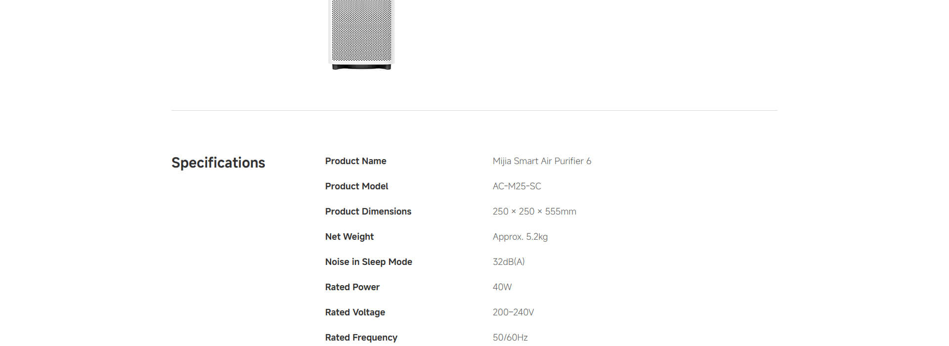Select the 40W power value

pos(502,287)
